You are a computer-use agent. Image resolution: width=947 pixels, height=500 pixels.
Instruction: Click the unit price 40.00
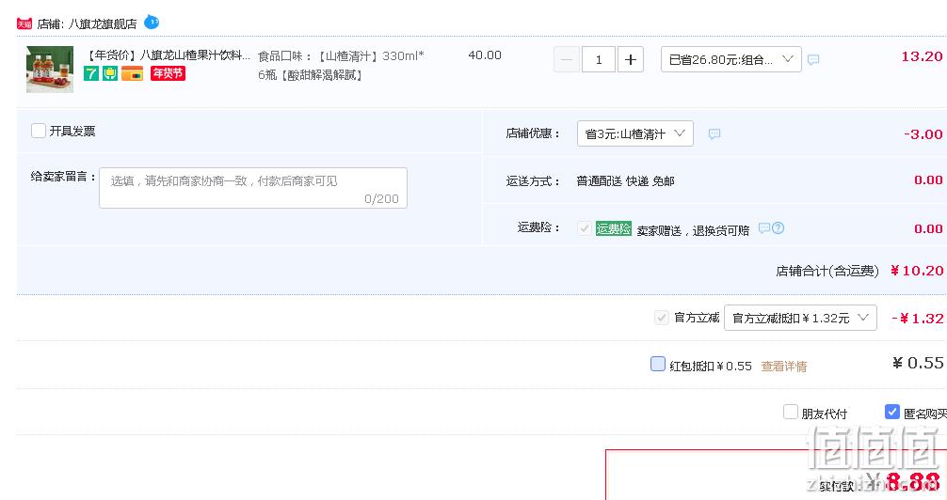point(485,55)
